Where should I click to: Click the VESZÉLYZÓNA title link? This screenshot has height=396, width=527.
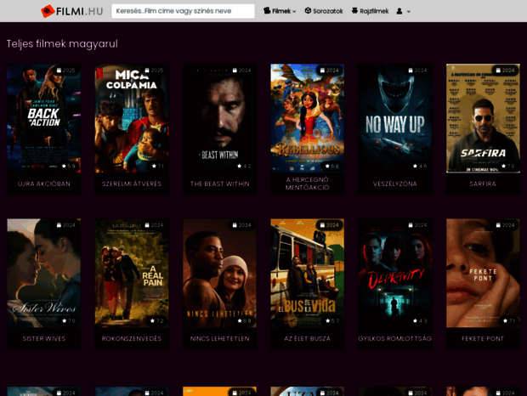tap(395, 184)
